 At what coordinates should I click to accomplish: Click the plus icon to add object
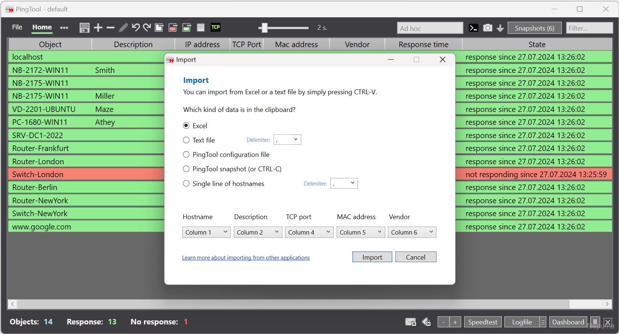tap(98, 28)
